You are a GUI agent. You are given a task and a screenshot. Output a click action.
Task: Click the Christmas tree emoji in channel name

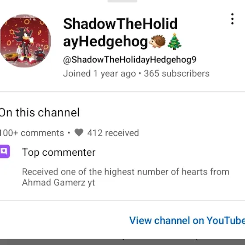[175, 41]
